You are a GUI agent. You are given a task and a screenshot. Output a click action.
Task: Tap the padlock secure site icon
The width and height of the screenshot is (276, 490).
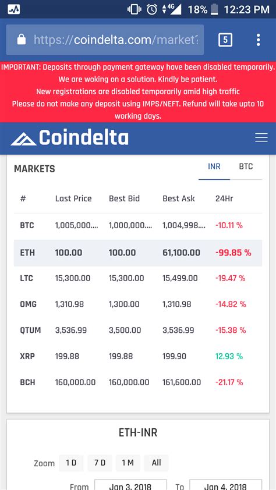click(22, 40)
